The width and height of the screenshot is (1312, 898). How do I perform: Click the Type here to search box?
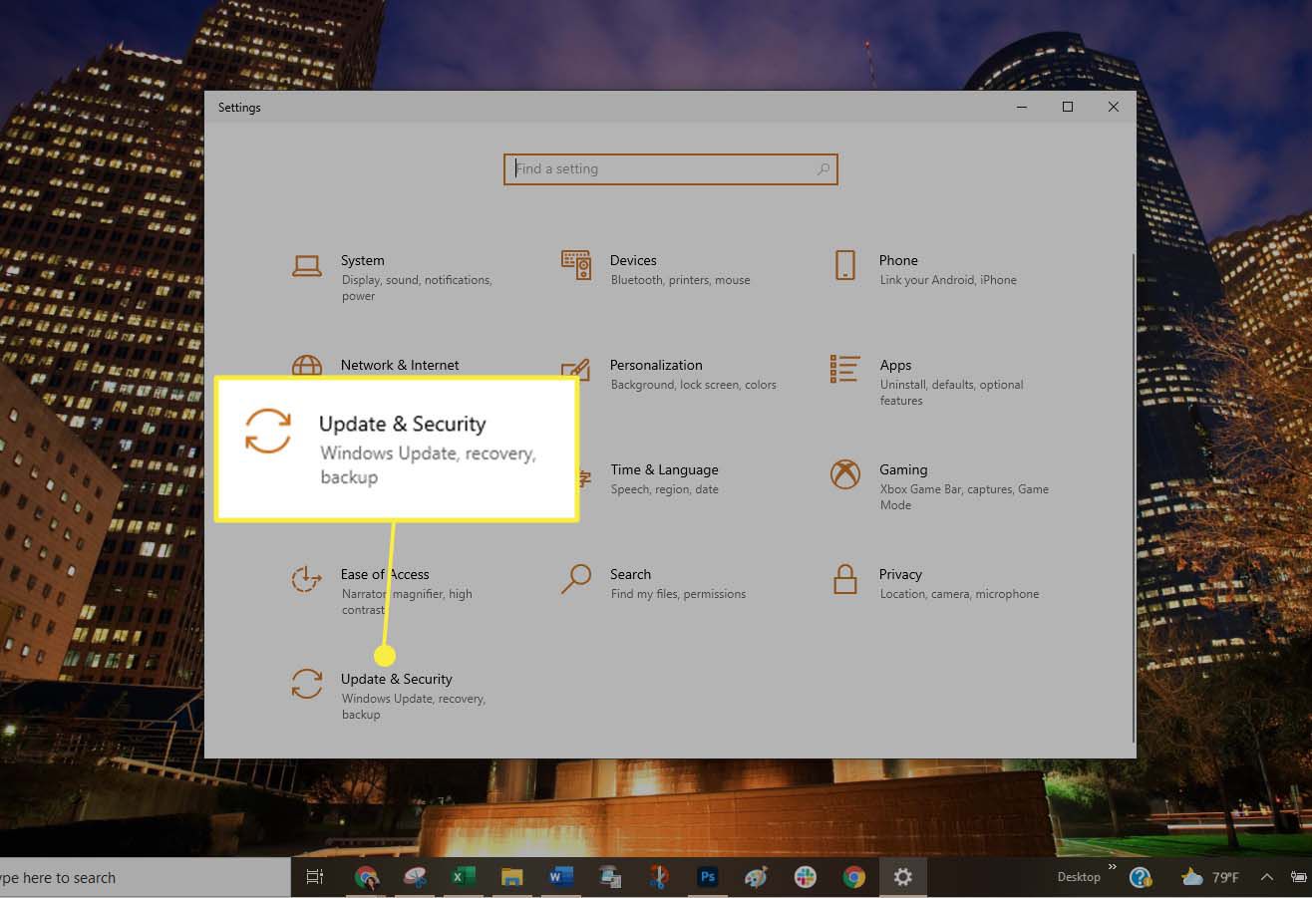click(x=145, y=877)
